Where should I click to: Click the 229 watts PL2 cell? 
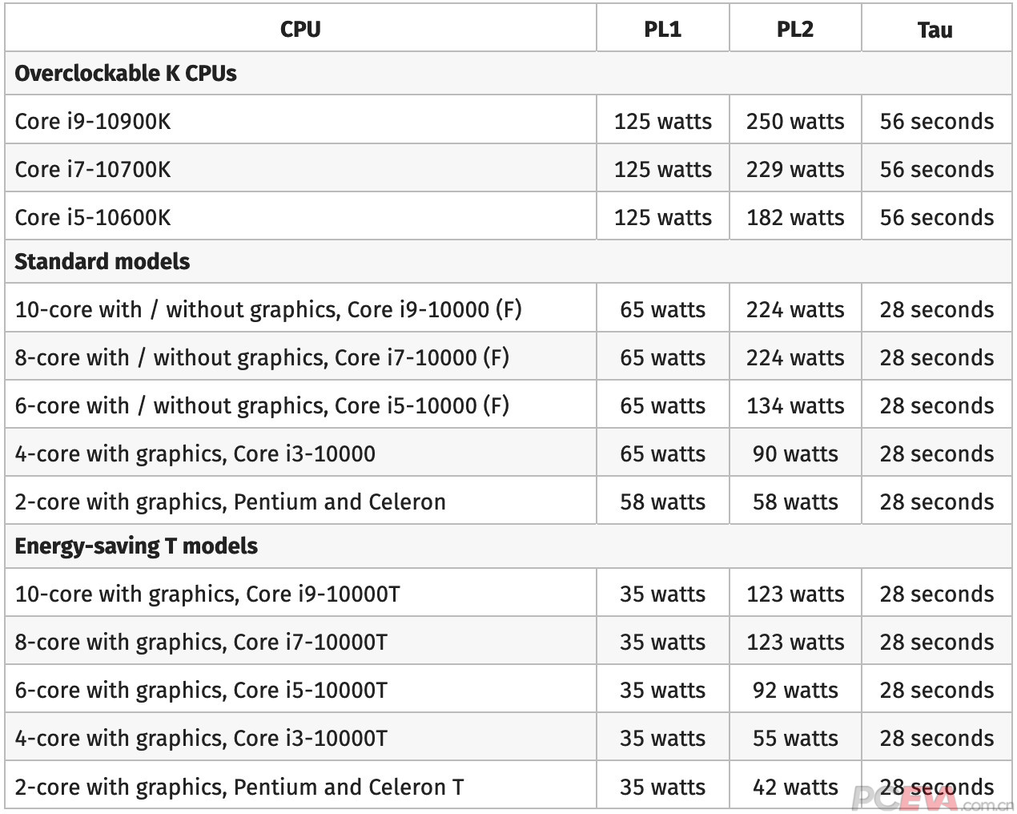(795, 170)
